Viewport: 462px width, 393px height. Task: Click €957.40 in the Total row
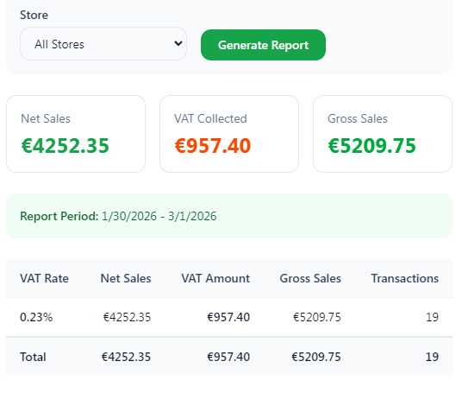click(228, 357)
